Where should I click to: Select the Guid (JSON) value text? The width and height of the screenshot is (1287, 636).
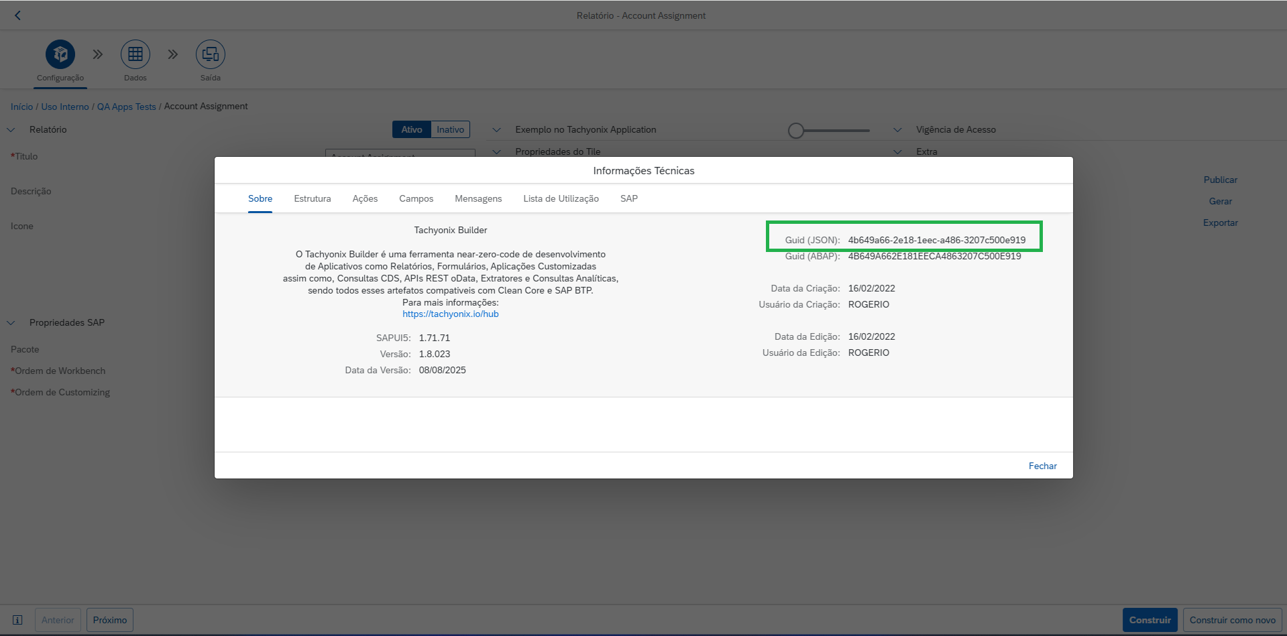(x=937, y=240)
